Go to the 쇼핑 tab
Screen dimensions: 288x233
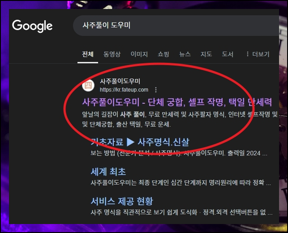pyautogui.click(x=163, y=54)
